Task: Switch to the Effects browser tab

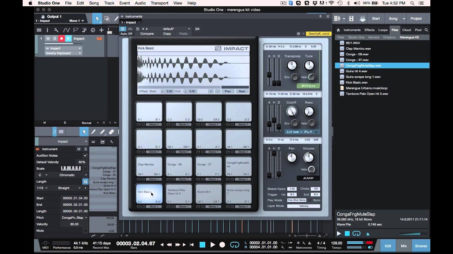Action: tap(369, 30)
